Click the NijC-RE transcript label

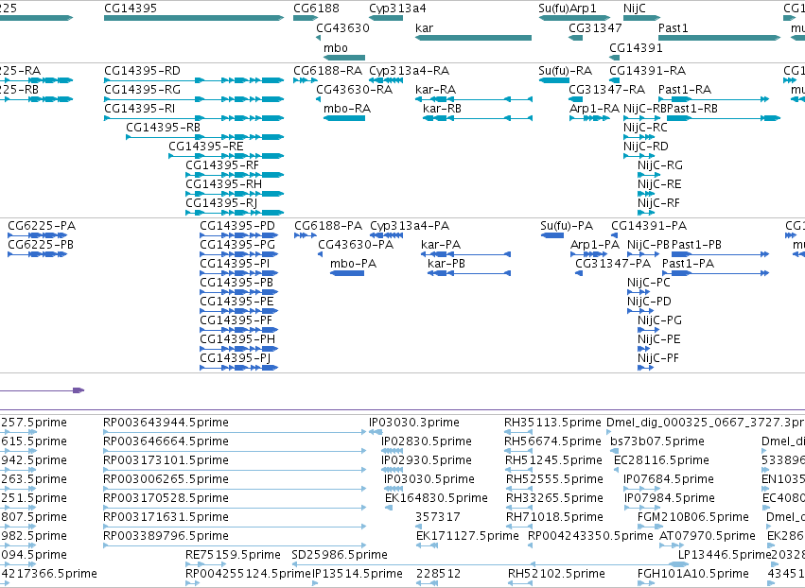(x=659, y=184)
